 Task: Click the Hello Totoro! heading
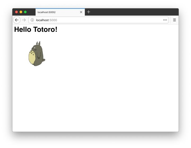(36, 29)
